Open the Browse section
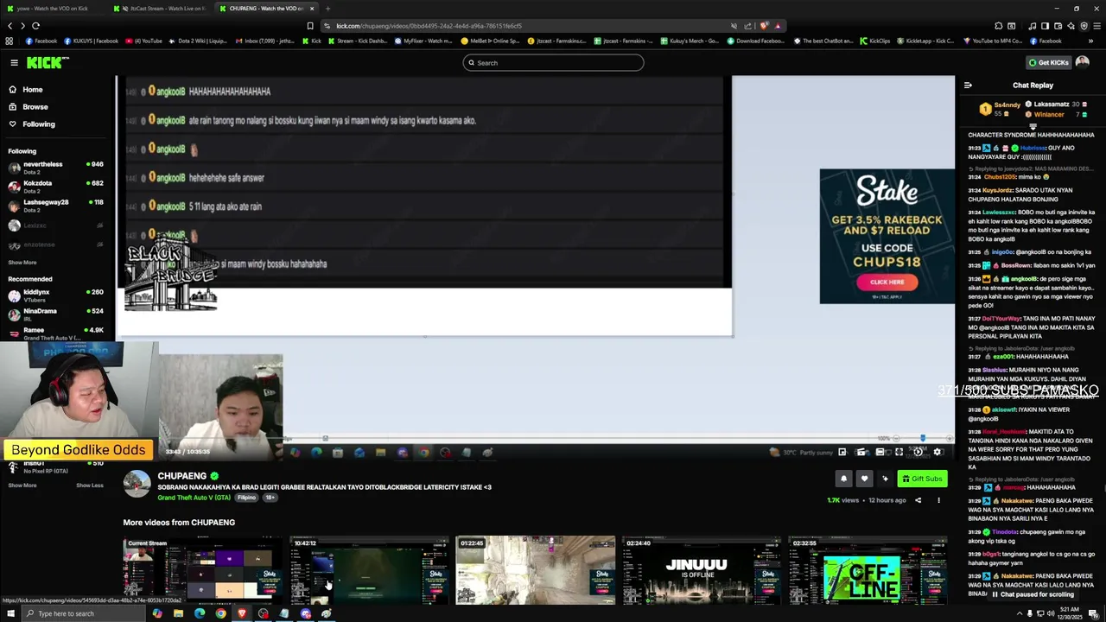 click(x=35, y=107)
